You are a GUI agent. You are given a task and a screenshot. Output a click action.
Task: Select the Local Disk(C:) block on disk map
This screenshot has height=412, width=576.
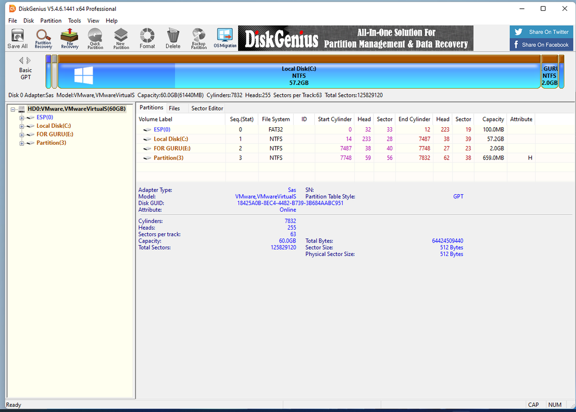pos(299,72)
